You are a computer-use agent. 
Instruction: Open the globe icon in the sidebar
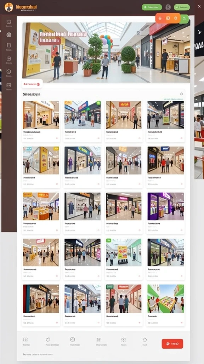pos(9,71)
